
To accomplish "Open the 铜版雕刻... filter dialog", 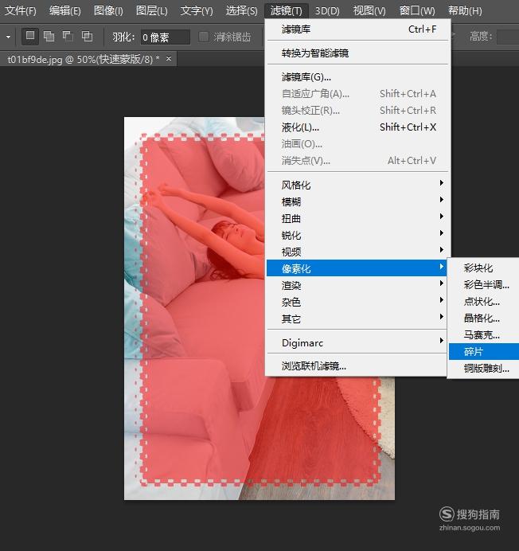I will tap(484, 369).
